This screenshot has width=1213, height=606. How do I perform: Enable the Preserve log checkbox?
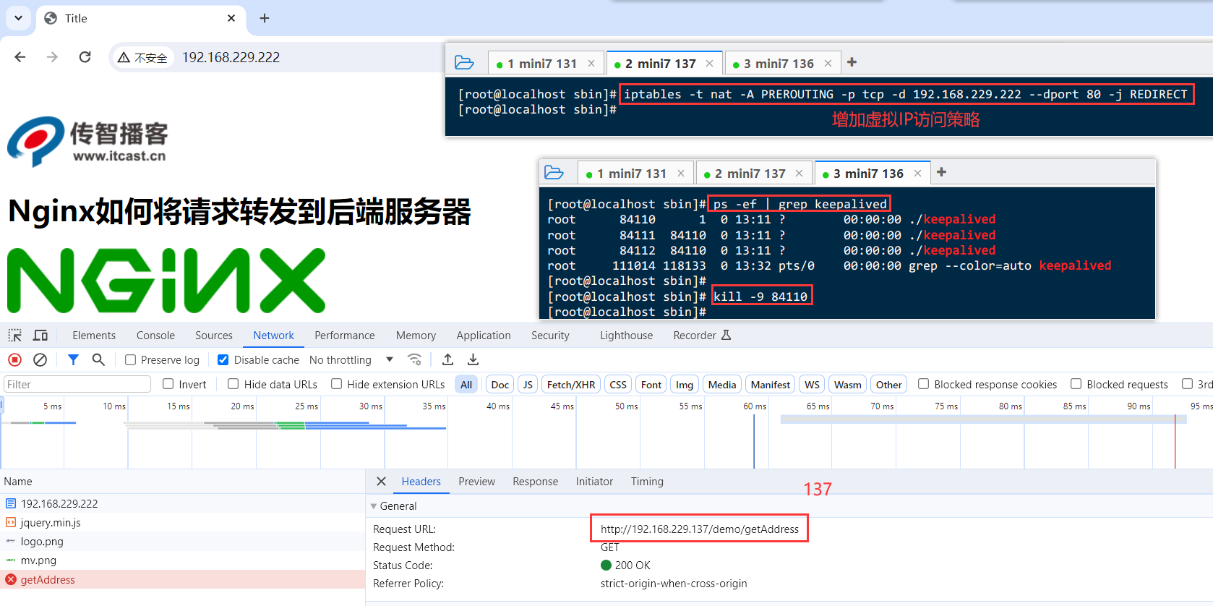[x=130, y=360]
